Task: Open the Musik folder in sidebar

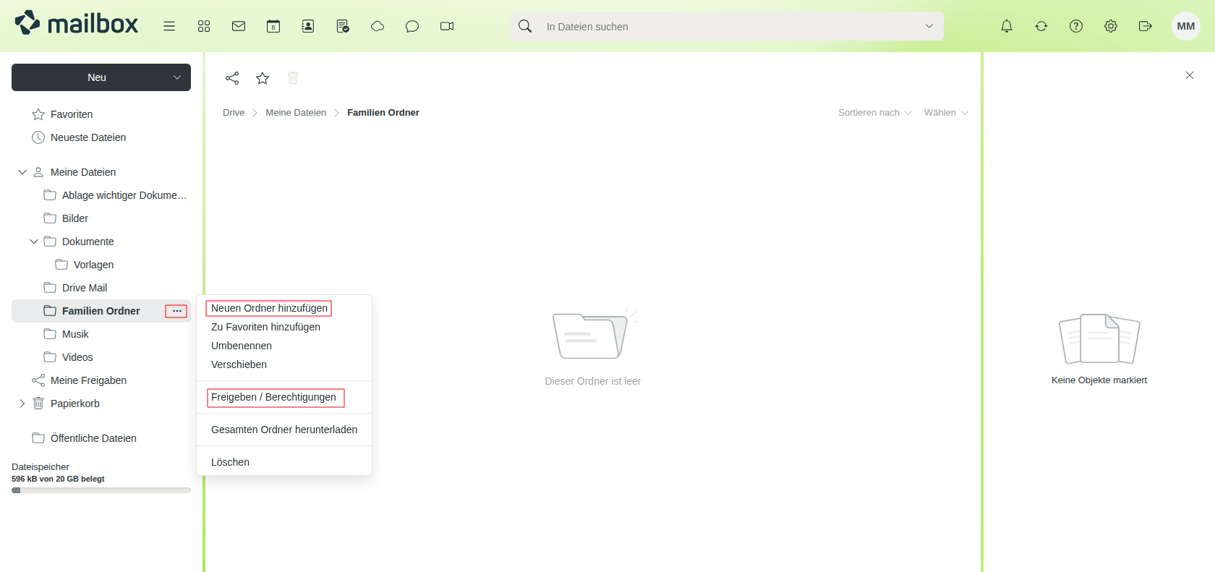Action: 75,334
